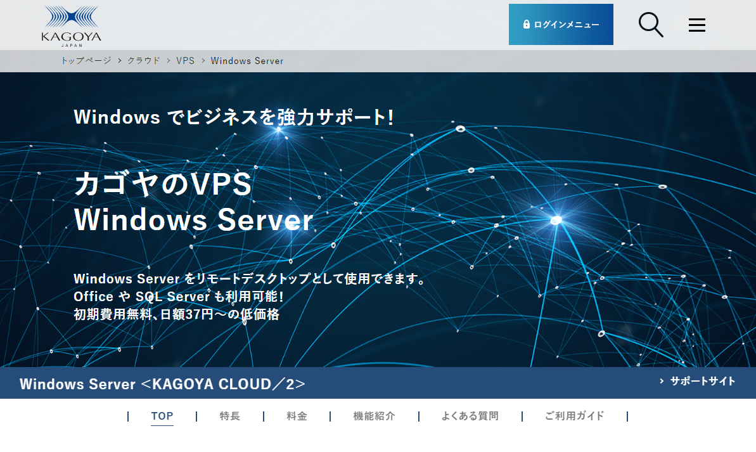
Task: Click the Office や SQL Server も利用可能! line
Action: [x=179, y=296]
